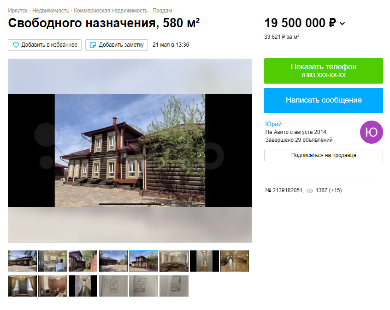390x310 pixels.
Task: Click the purple Ю seller avatar
Action: click(x=372, y=132)
